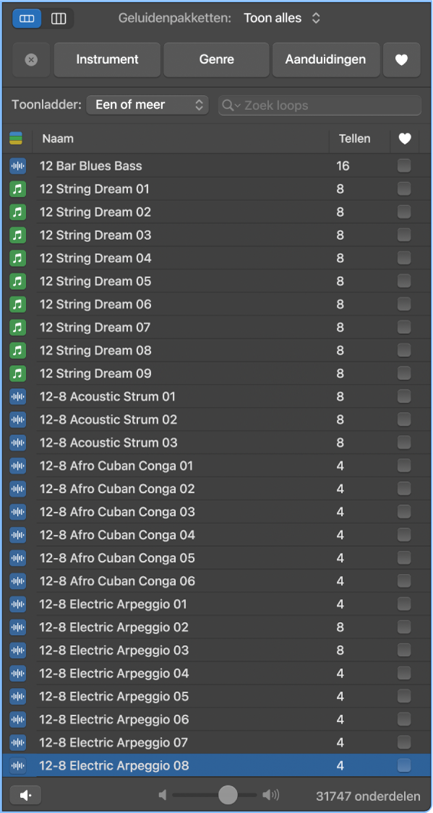Click the speaker preview mute icon
The width and height of the screenshot is (433, 813).
pos(25,795)
